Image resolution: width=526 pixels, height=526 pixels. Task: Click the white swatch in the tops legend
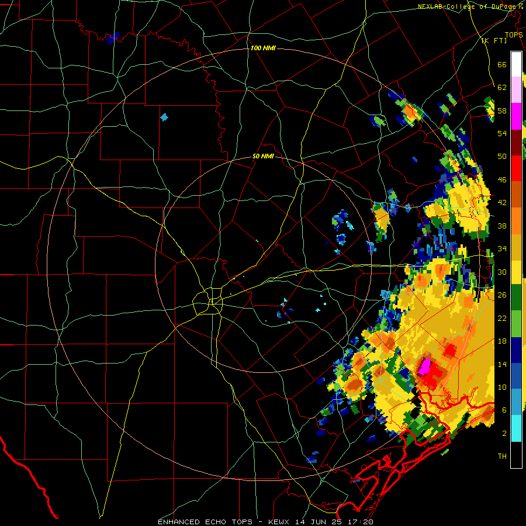pos(516,64)
